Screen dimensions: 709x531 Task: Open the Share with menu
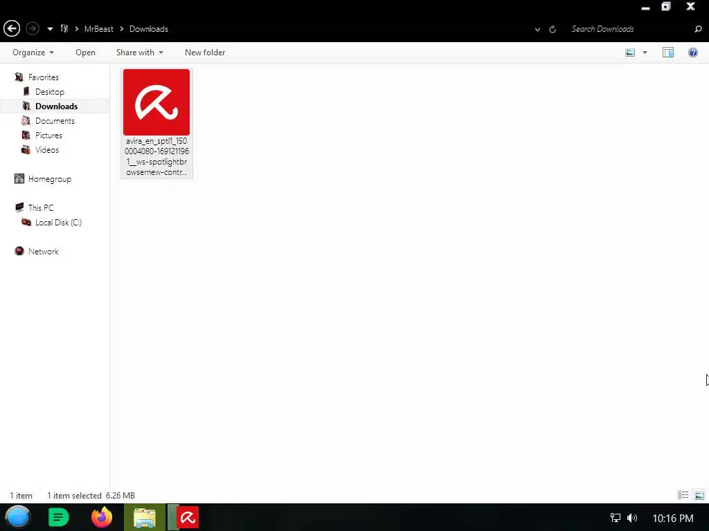click(x=140, y=53)
